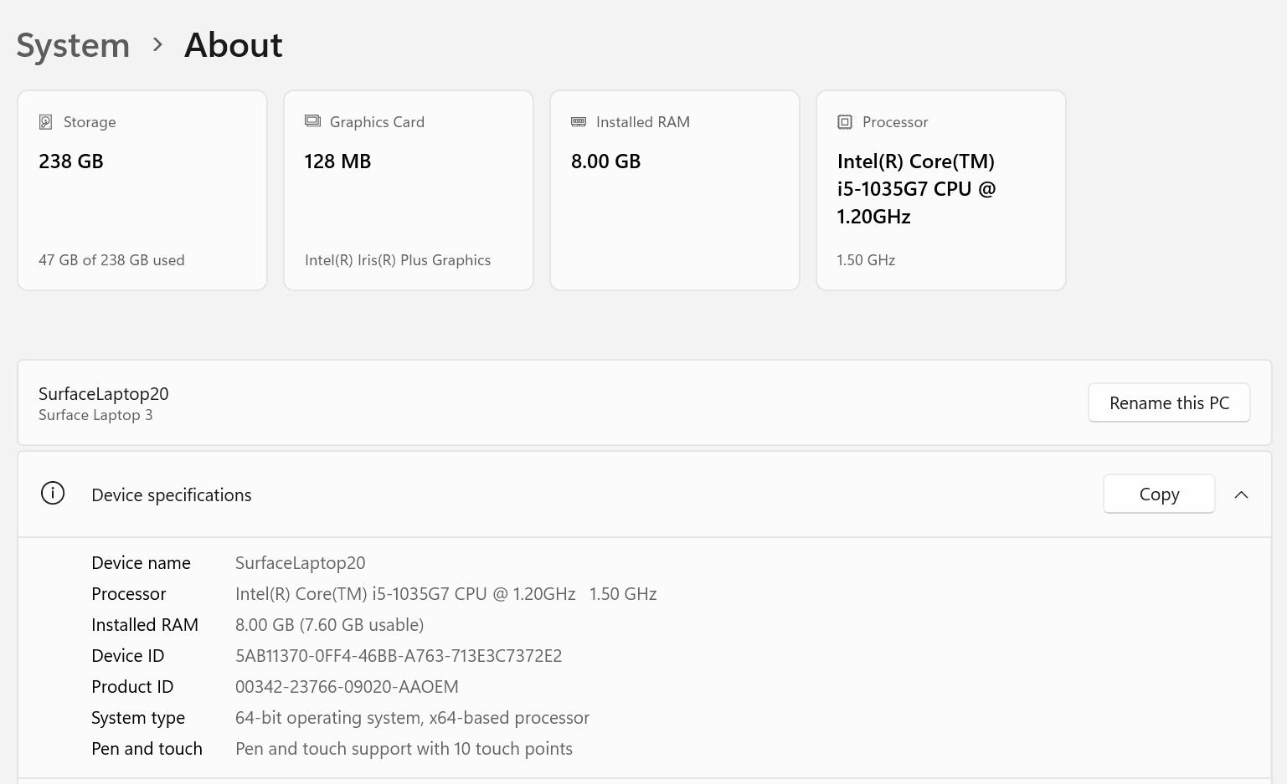Click the breadcrumb chevron separator after System
This screenshot has width=1287, height=784.
point(157,44)
